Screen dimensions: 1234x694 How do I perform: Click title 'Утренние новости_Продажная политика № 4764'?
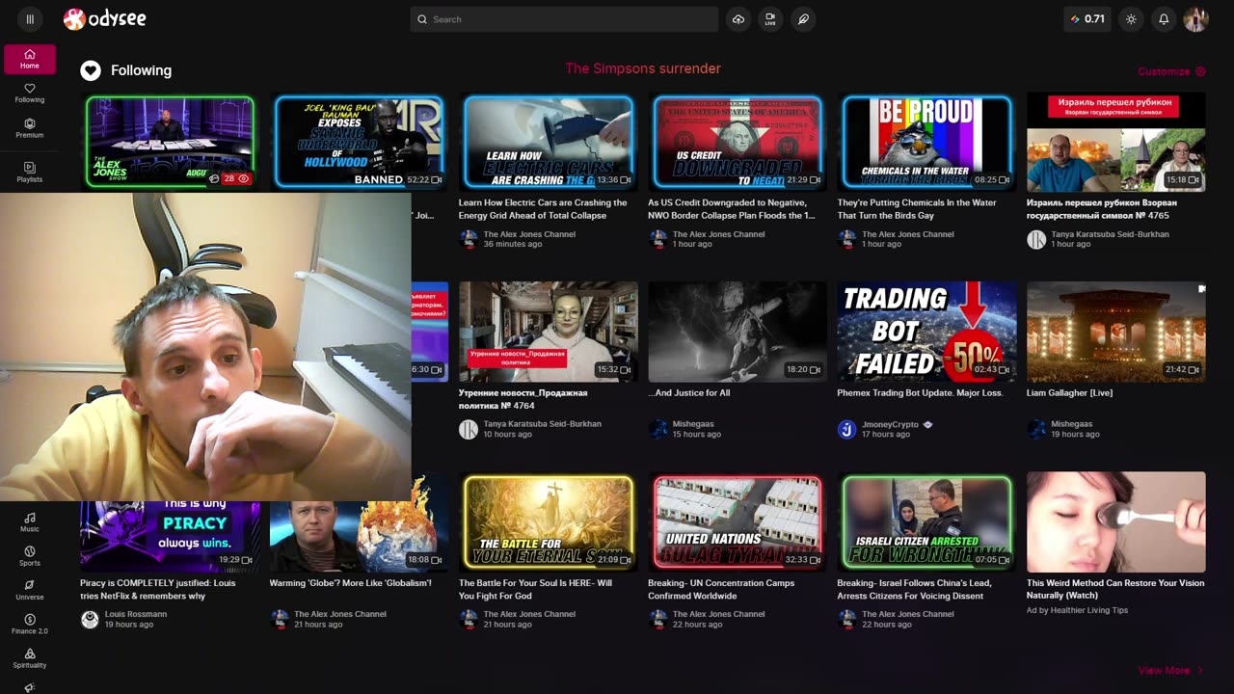(x=523, y=399)
